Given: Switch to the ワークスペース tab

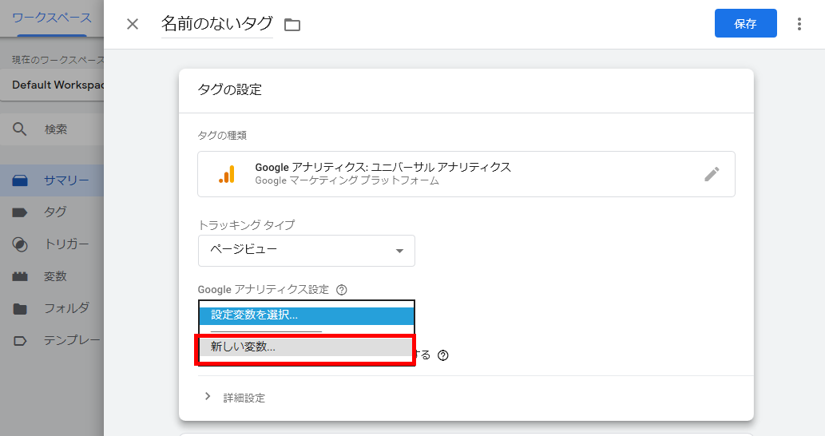Looking at the screenshot, I should 52,18.
